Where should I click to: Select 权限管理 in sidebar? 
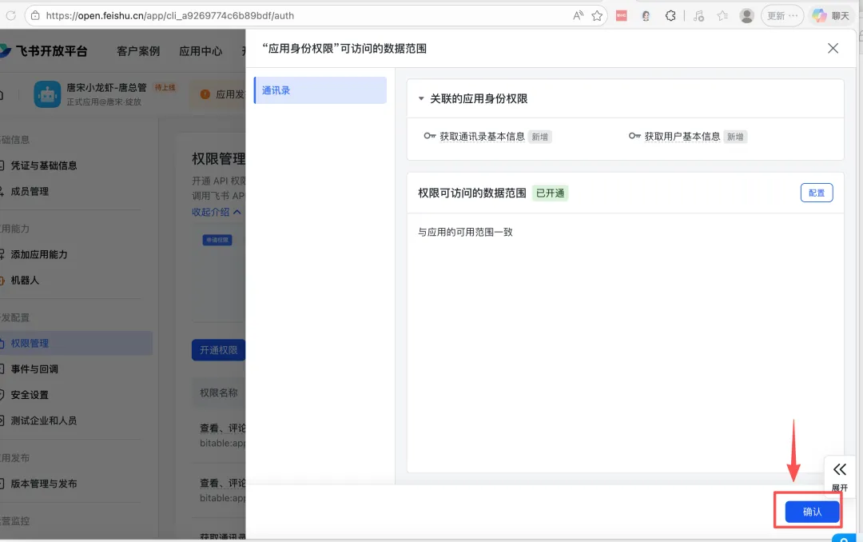click(x=76, y=343)
